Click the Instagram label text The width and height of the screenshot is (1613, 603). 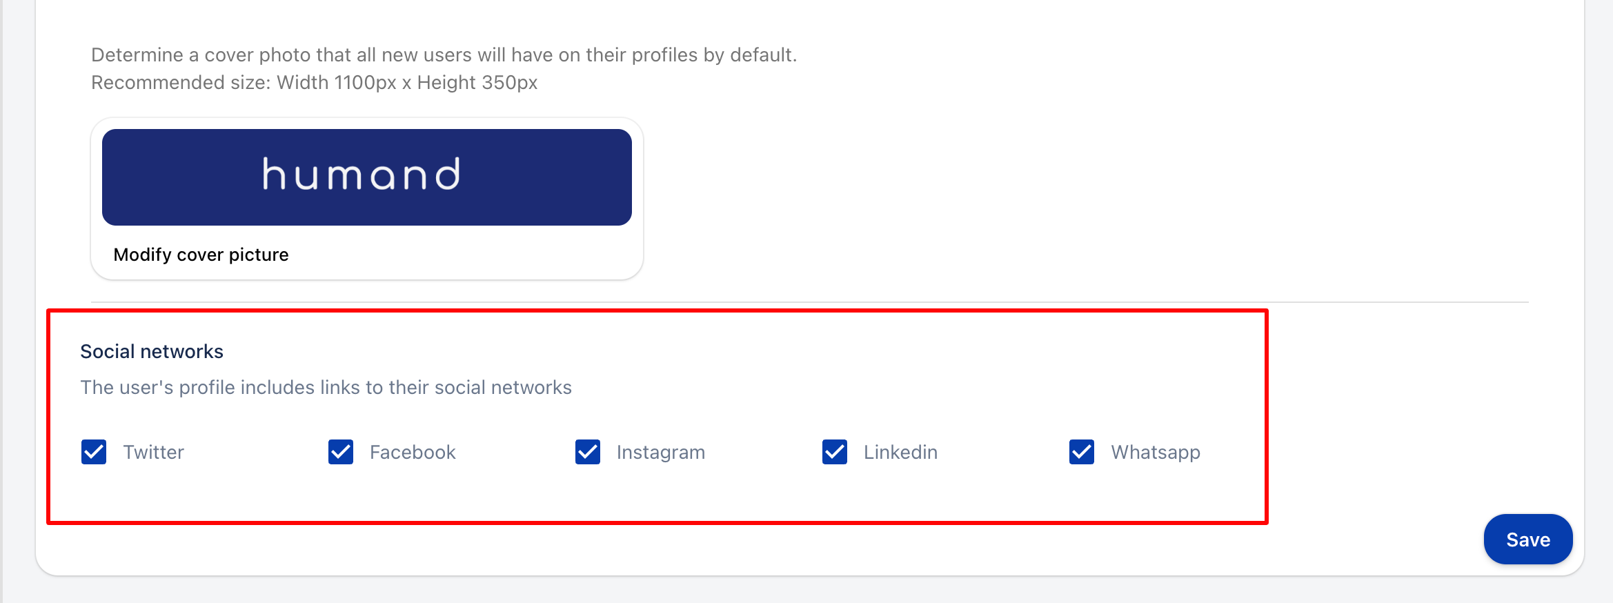point(660,452)
